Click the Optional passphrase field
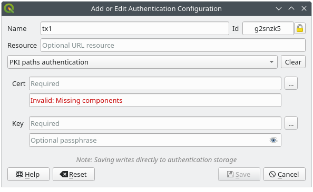 155,140
